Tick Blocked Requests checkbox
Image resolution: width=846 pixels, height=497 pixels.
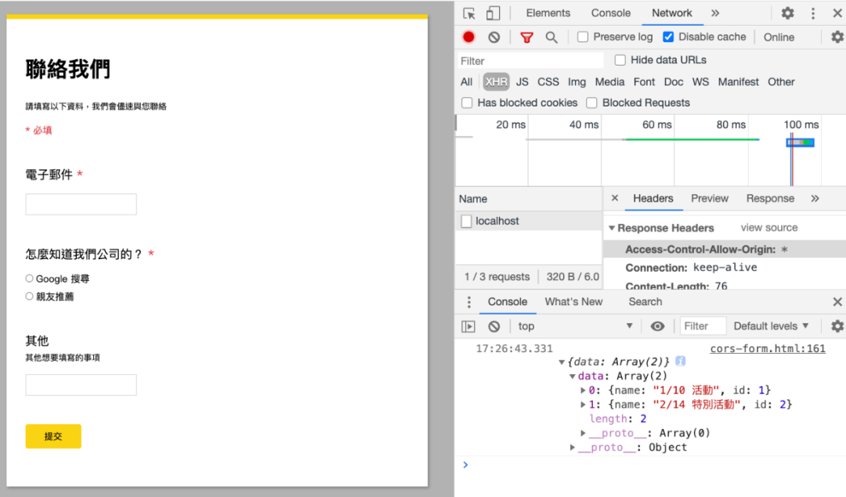click(x=592, y=103)
